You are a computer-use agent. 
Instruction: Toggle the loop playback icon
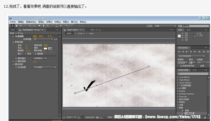pos(204,52)
